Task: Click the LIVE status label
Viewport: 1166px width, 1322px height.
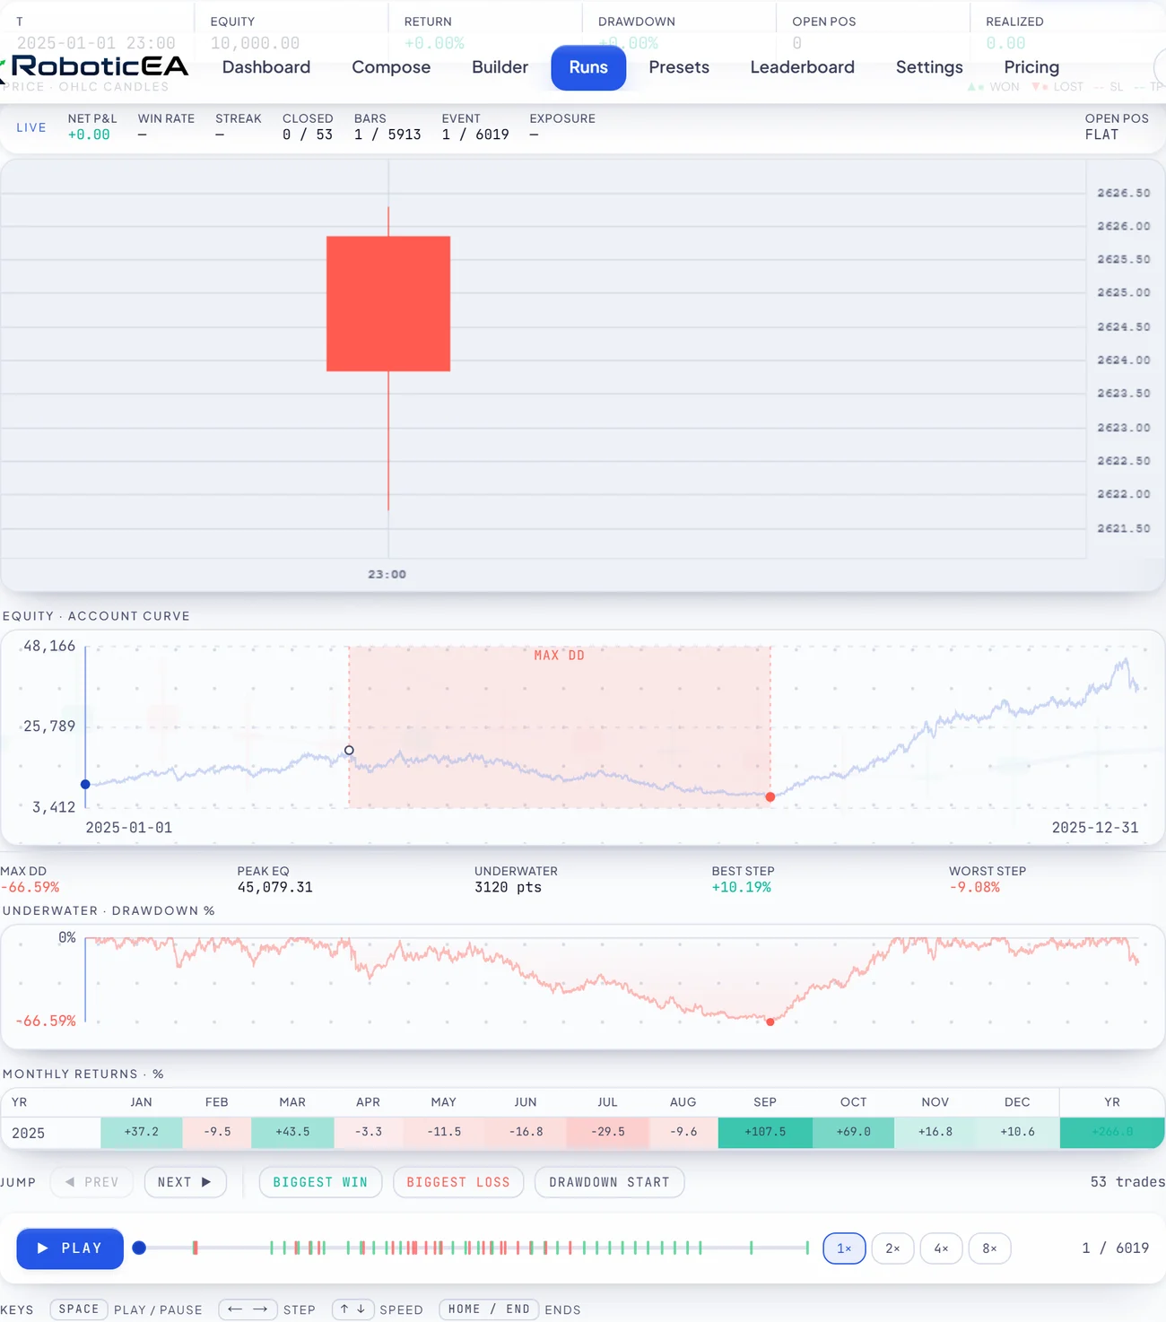Action: 31,127
